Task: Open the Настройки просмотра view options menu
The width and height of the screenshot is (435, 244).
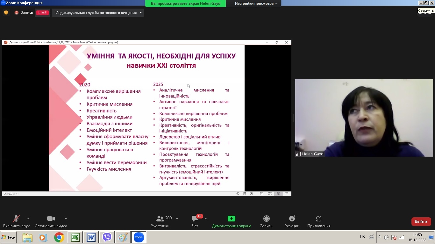Action: pos(256,3)
